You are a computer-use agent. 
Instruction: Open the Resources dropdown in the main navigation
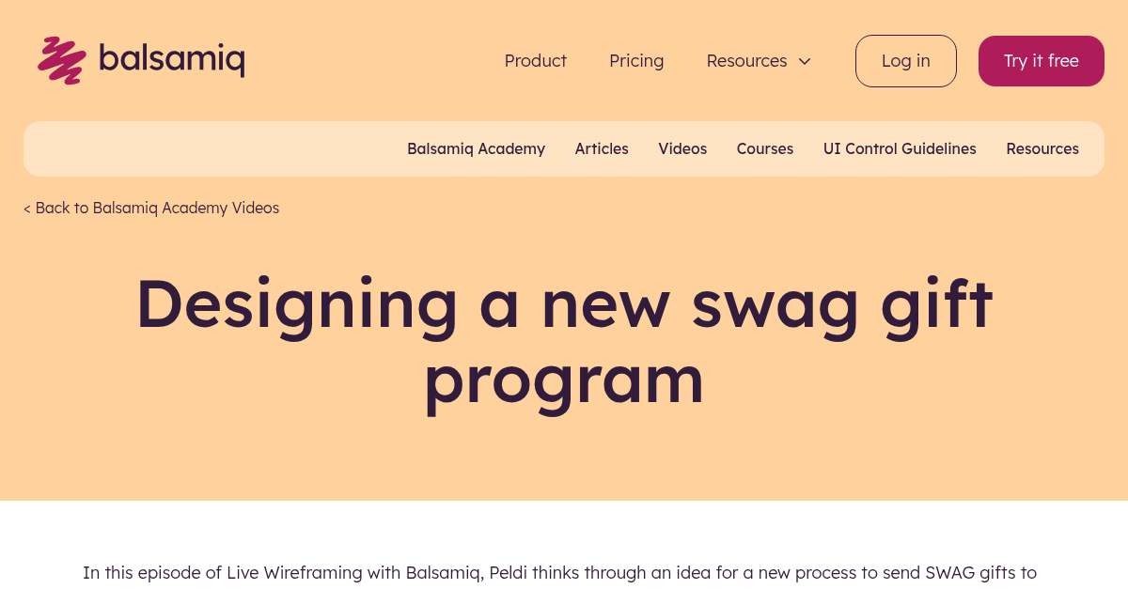746,60
